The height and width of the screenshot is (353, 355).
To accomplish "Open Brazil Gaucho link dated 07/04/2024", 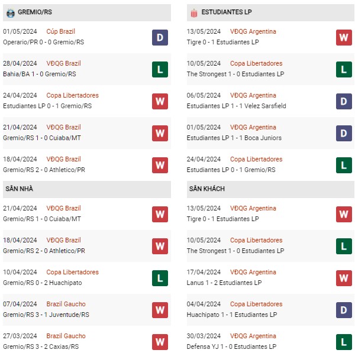I will coord(66,304).
